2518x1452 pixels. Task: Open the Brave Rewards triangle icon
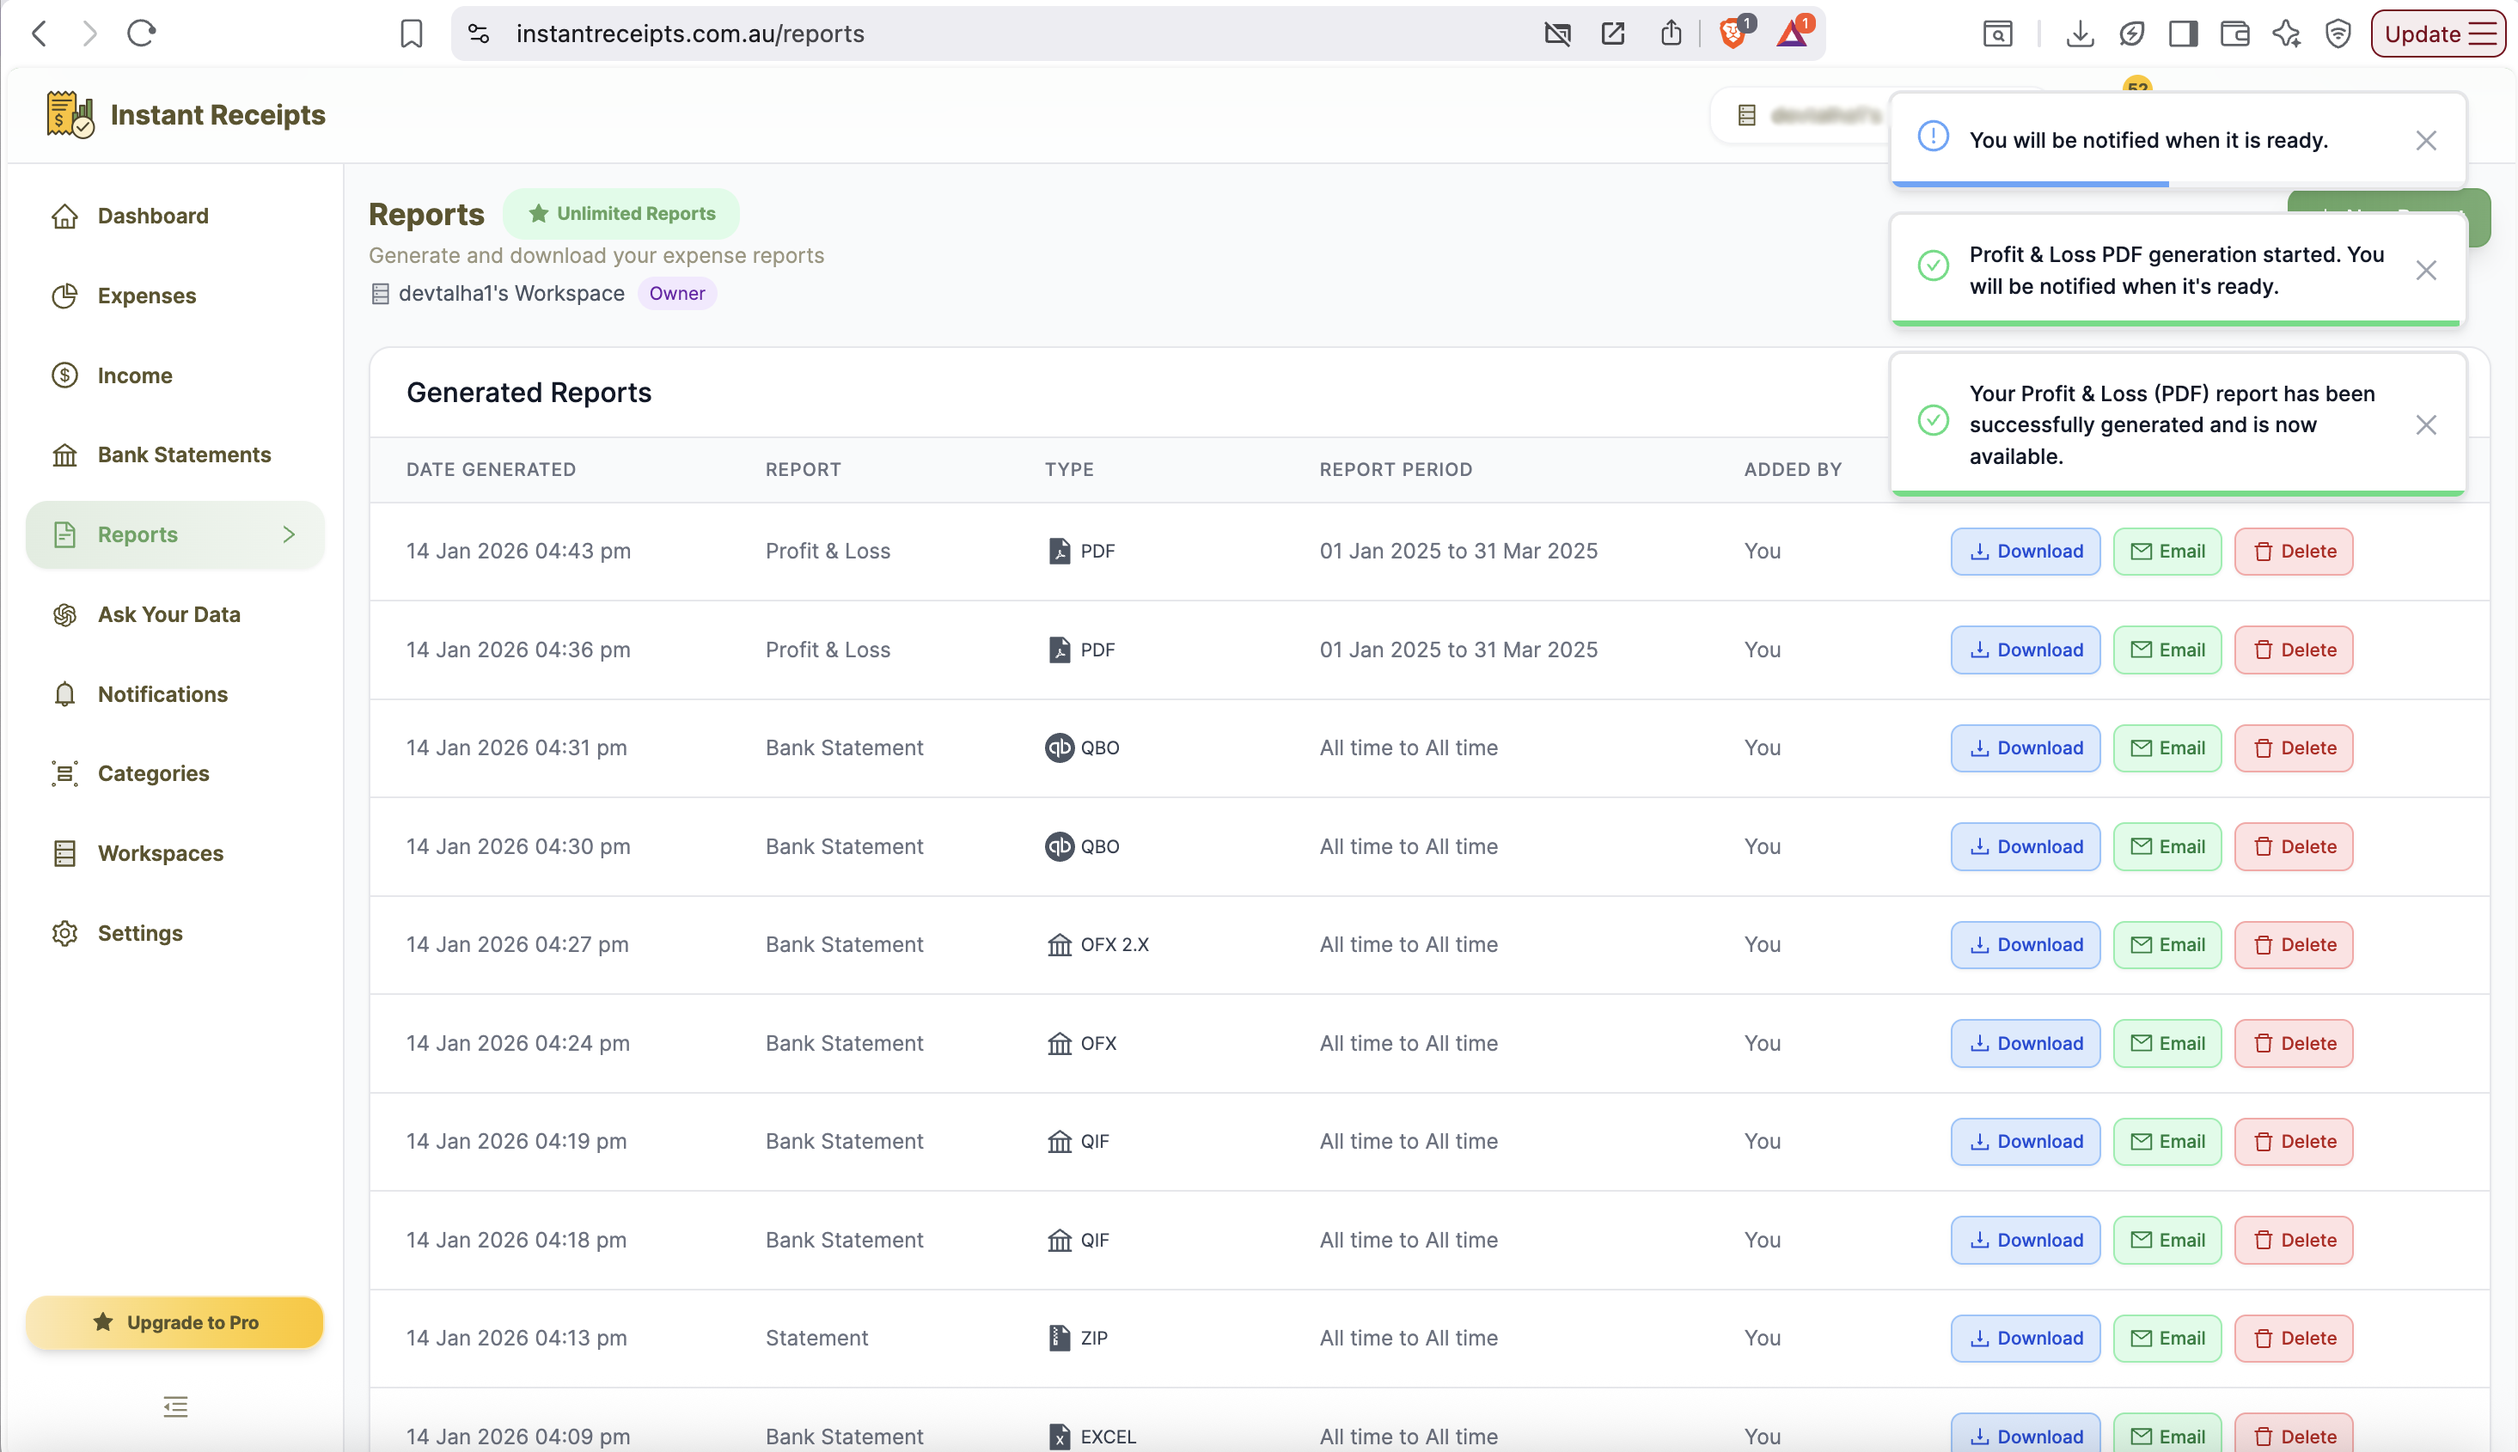[x=1792, y=34]
